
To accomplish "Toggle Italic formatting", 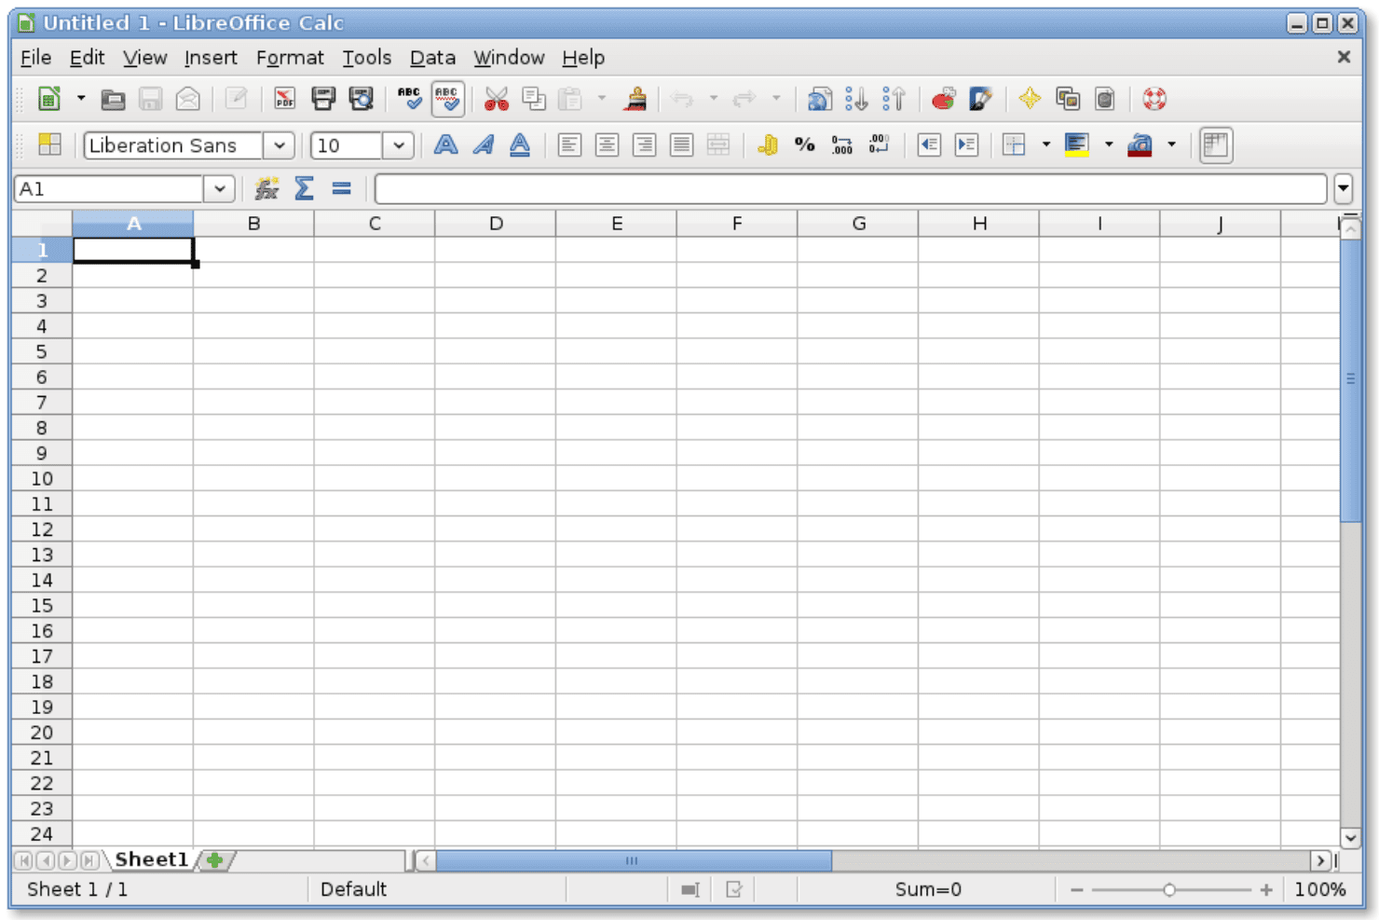I will click(x=484, y=145).
